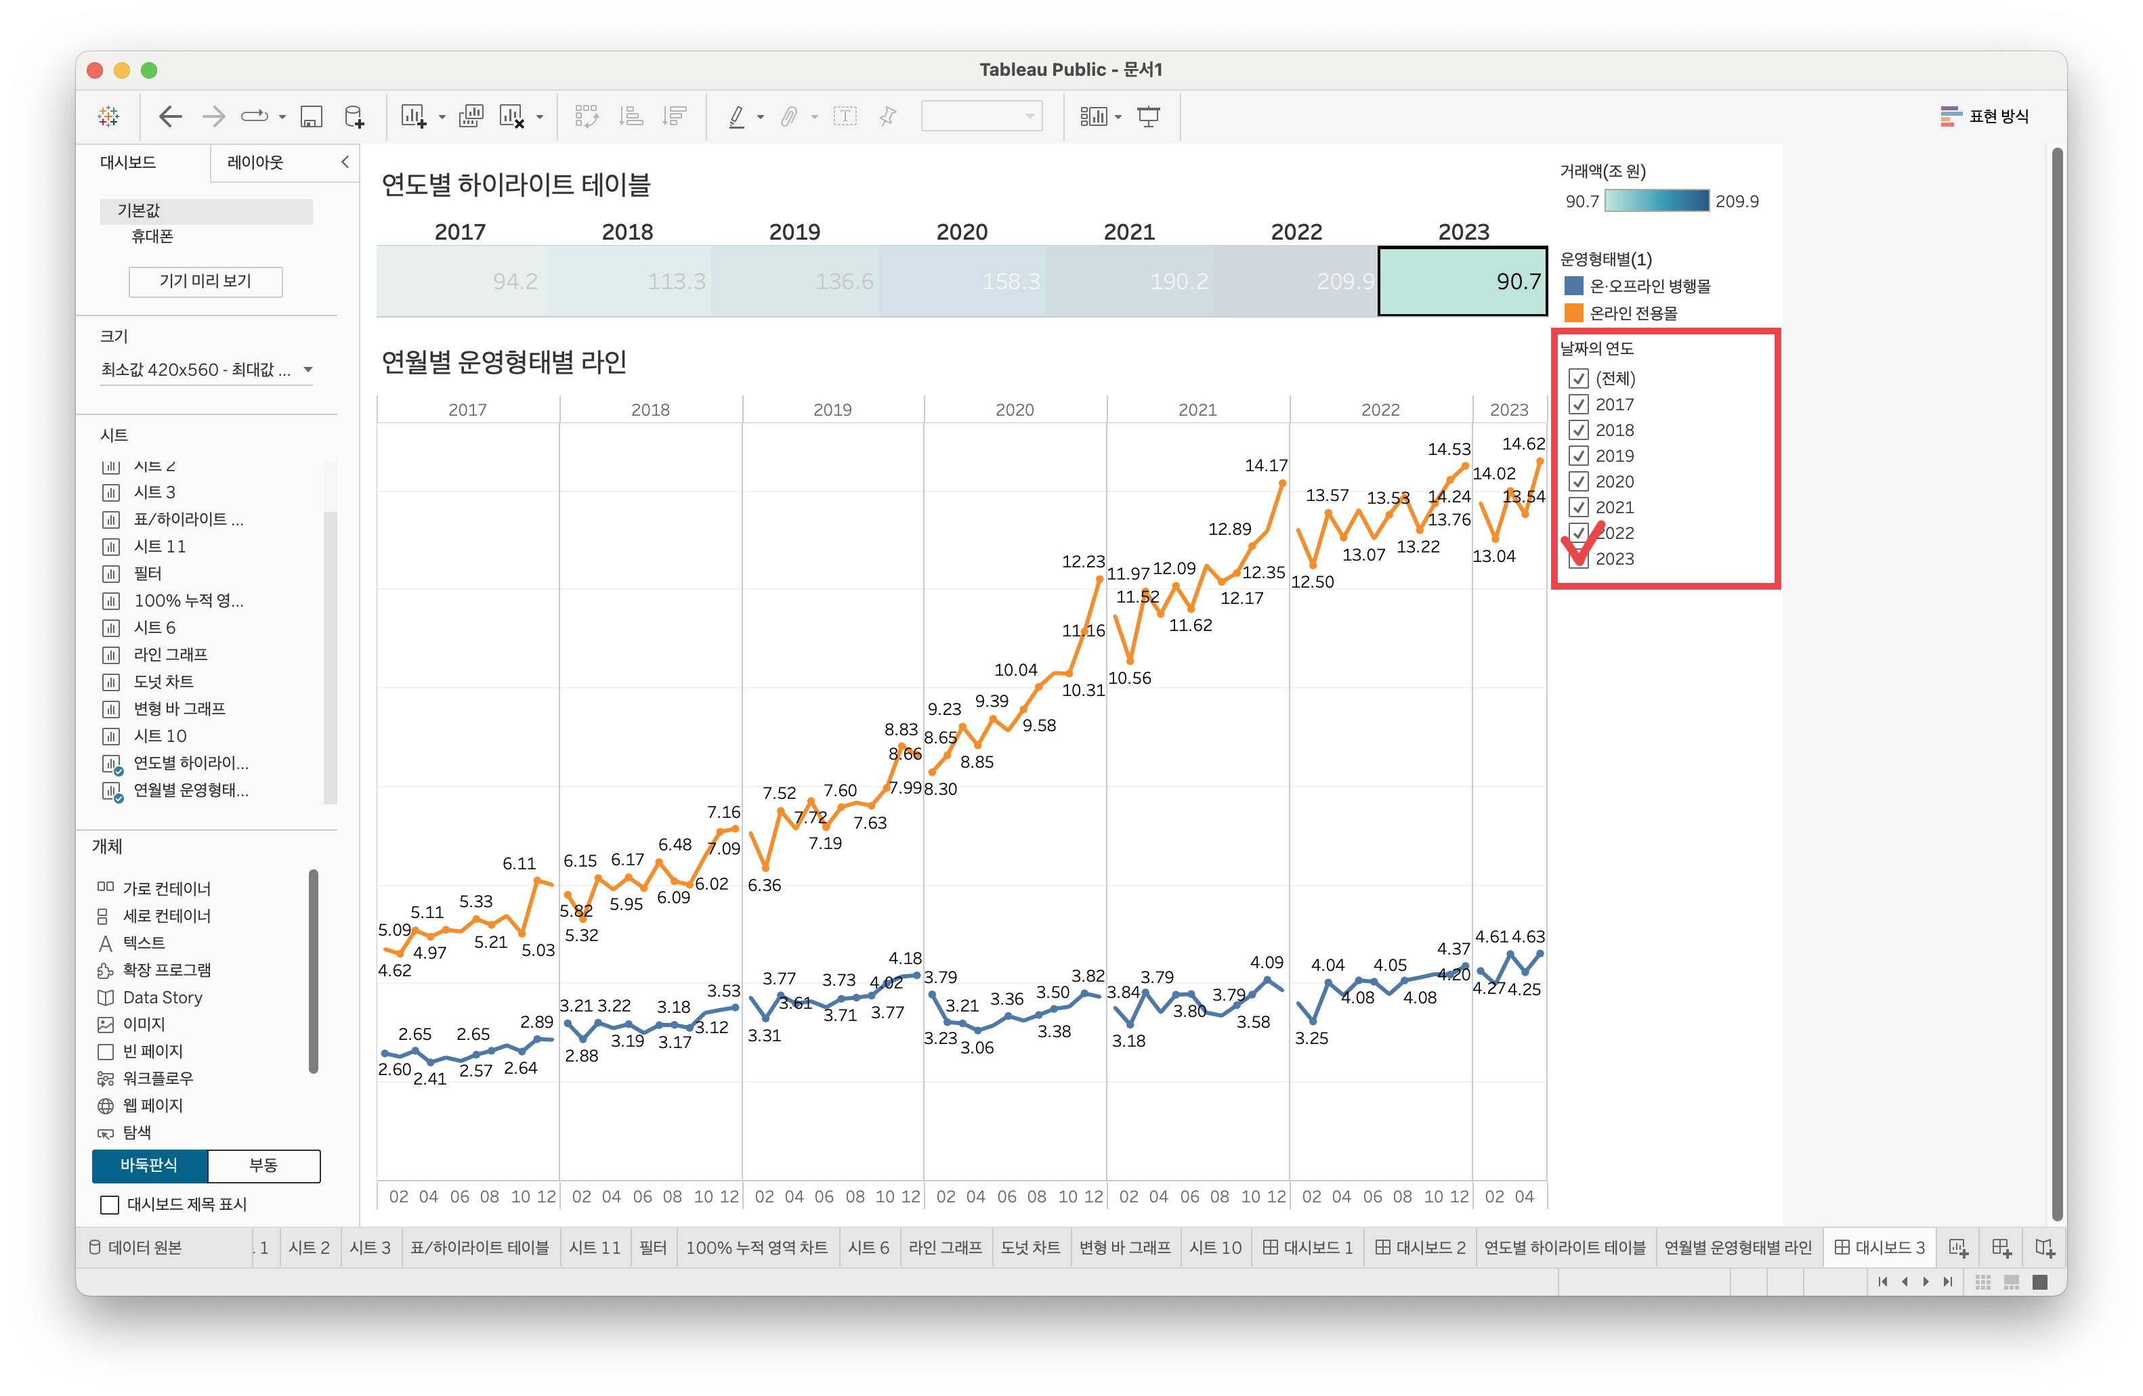Select the 2023 highlight table cell 90.7
This screenshot has height=1396, width=2143.
click(x=1462, y=281)
